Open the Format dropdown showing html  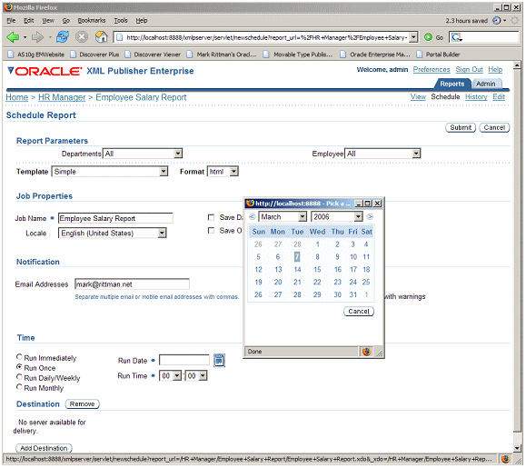click(x=223, y=172)
